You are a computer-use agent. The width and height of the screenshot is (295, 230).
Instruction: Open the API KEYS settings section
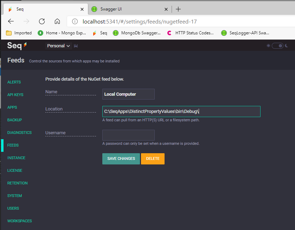click(15, 95)
